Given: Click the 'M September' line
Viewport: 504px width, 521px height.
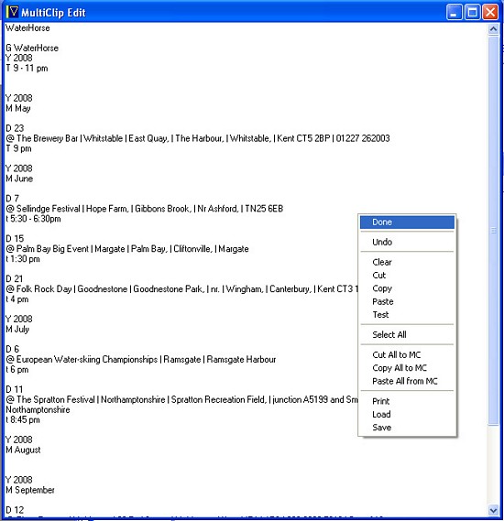Looking at the screenshot, I should pos(30,491).
